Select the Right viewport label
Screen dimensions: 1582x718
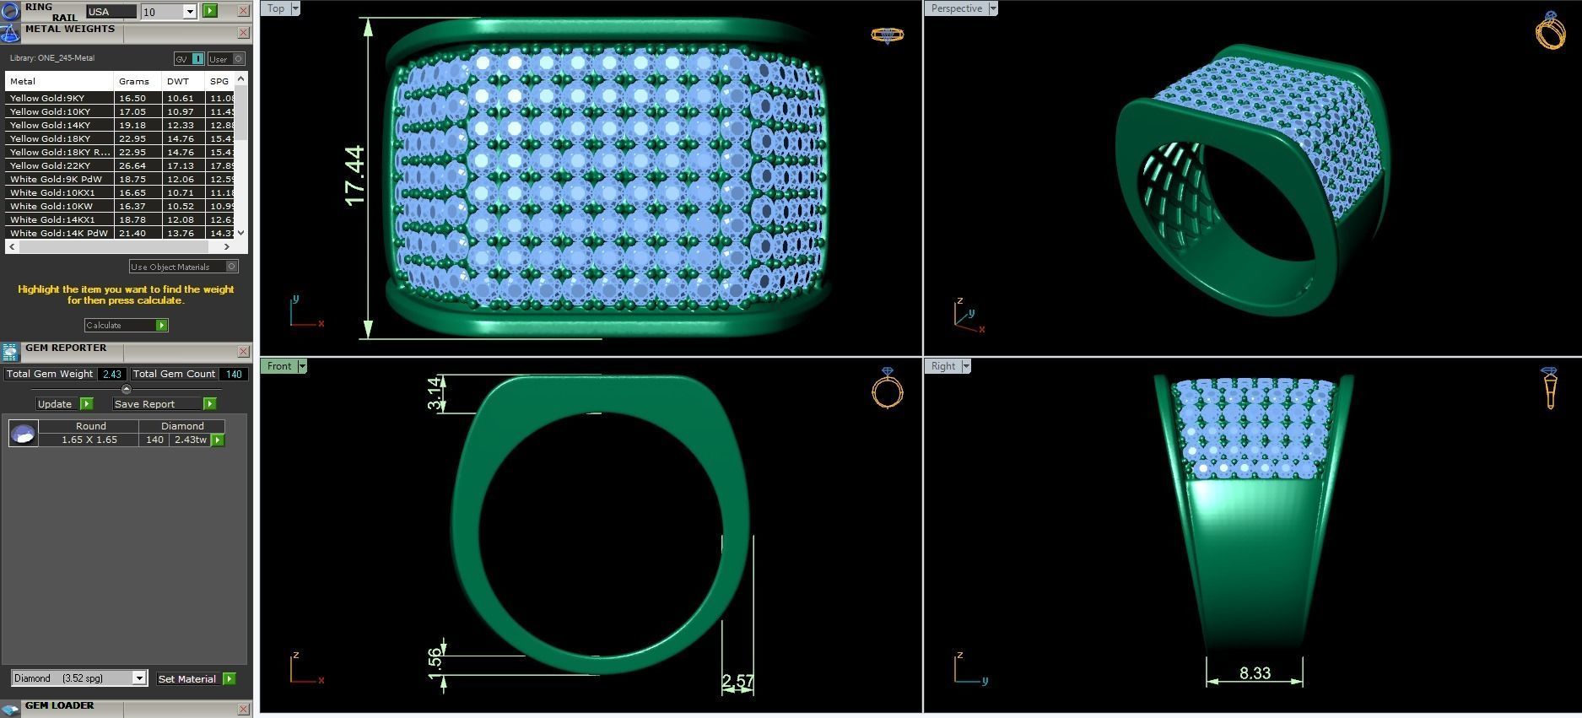(x=943, y=366)
